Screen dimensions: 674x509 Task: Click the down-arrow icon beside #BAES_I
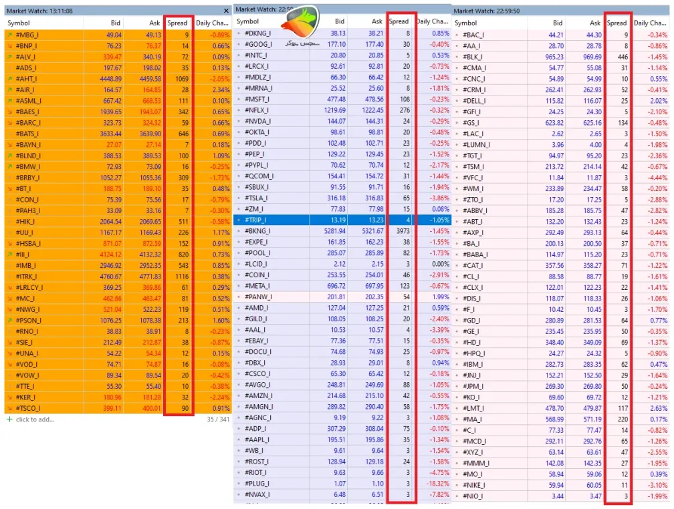tap(9, 112)
